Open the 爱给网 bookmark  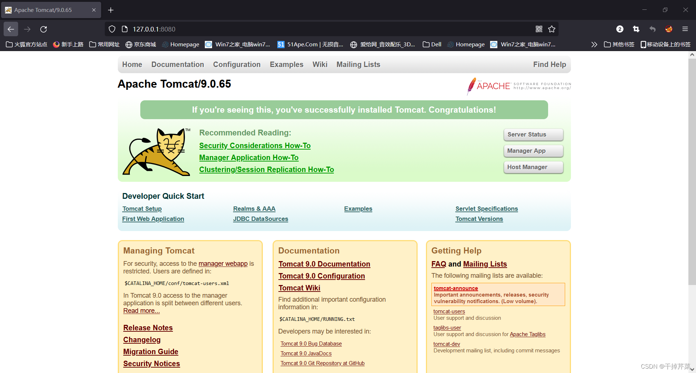[x=382, y=44]
